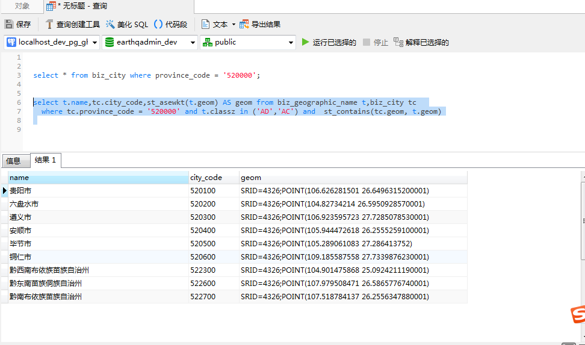Screen dimensions: 585x345
Task: Click geom cell POINT(107.518784137 26.2556347880001)
Action: tap(353, 297)
